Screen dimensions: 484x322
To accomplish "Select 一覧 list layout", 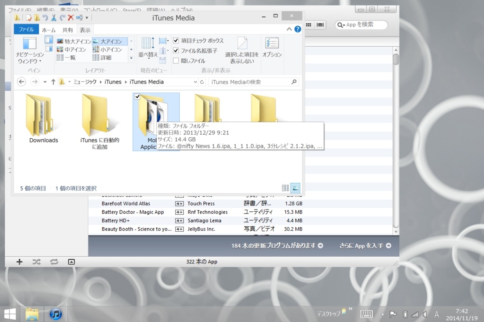I will tap(67, 58).
